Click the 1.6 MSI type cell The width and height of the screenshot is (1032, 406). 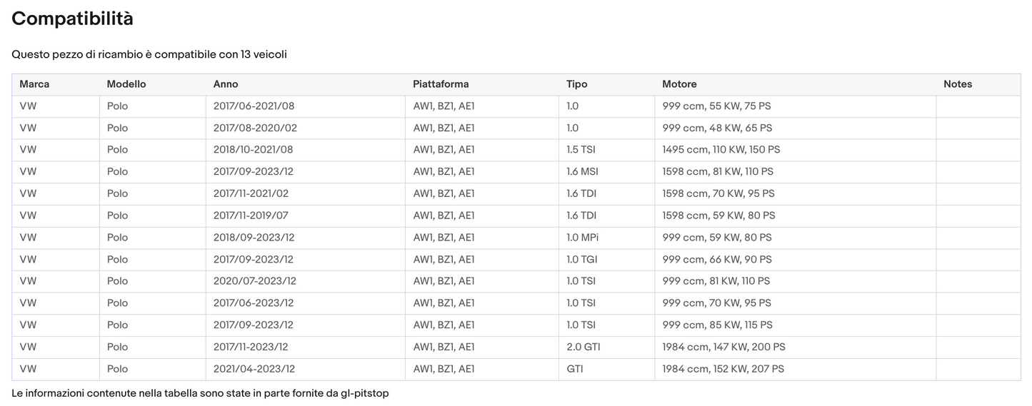(x=583, y=172)
